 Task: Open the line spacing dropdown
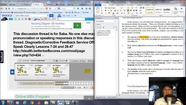point(140,10)
